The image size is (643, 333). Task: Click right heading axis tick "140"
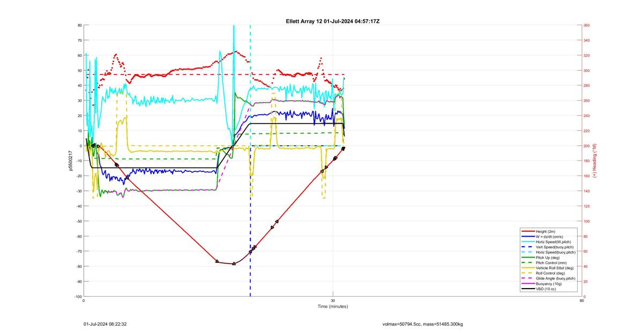[x=586, y=191]
